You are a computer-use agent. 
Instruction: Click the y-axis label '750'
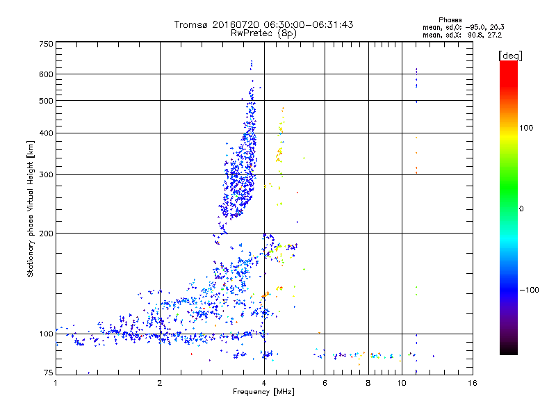46,44
